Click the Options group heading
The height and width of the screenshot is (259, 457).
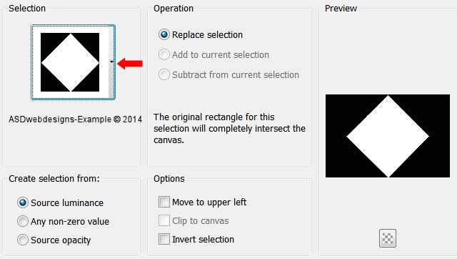[169, 178]
